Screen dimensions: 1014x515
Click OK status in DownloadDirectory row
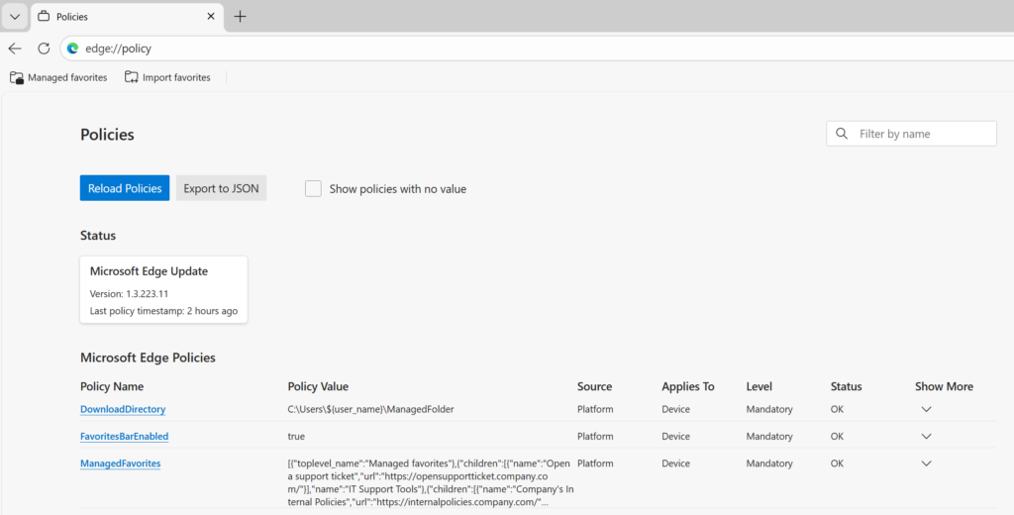pos(837,409)
